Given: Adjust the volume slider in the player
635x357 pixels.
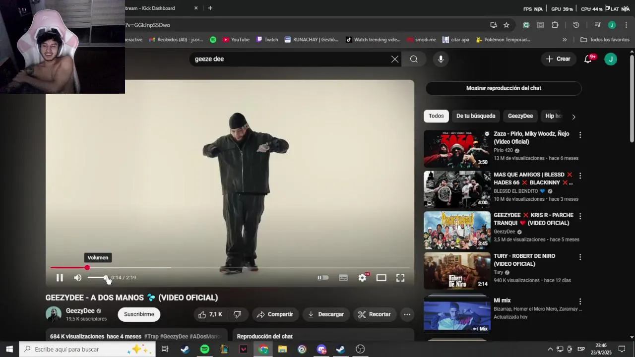Looking at the screenshot, I should [x=97, y=278].
